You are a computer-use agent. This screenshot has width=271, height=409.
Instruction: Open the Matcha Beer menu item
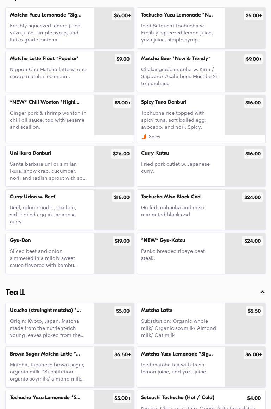click(176, 59)
